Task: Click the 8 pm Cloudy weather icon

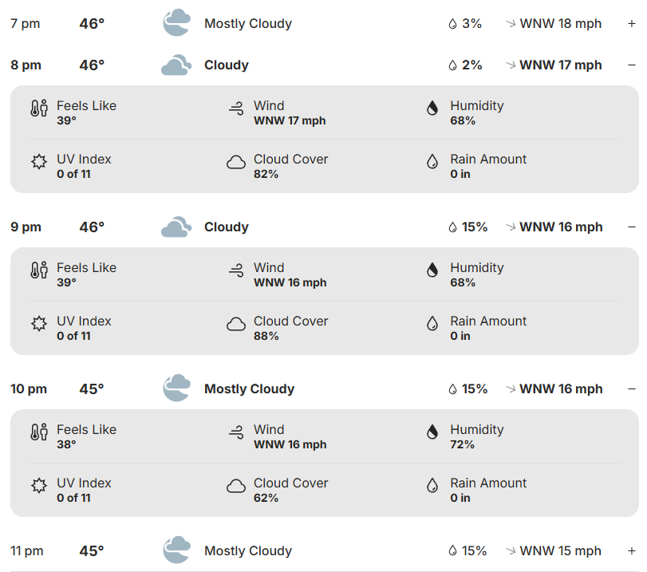Action: click(x=176, y=65)
